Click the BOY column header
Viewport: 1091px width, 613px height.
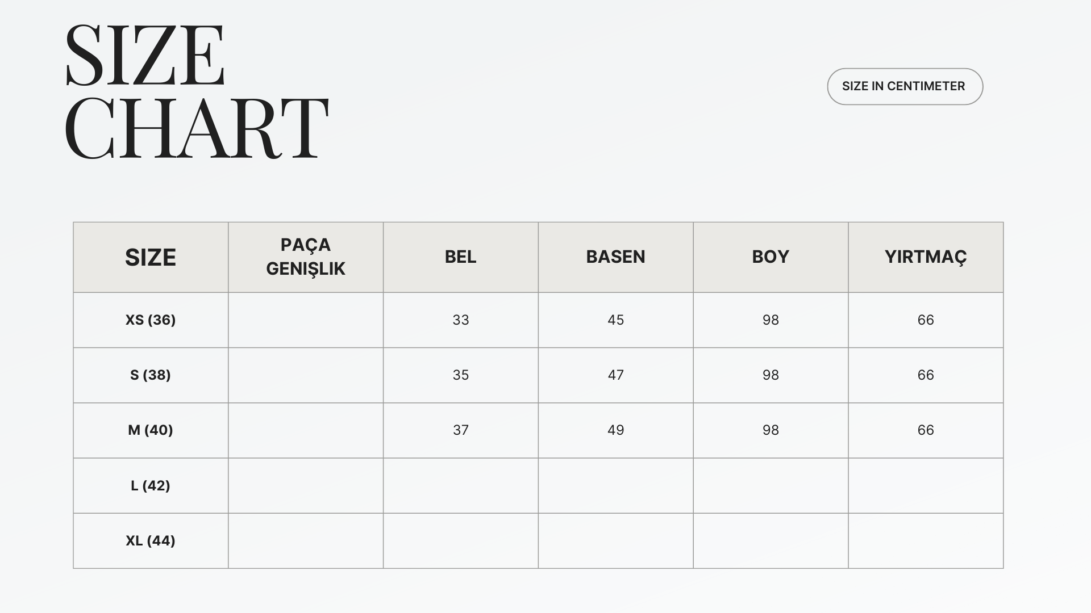click(771, 257)
